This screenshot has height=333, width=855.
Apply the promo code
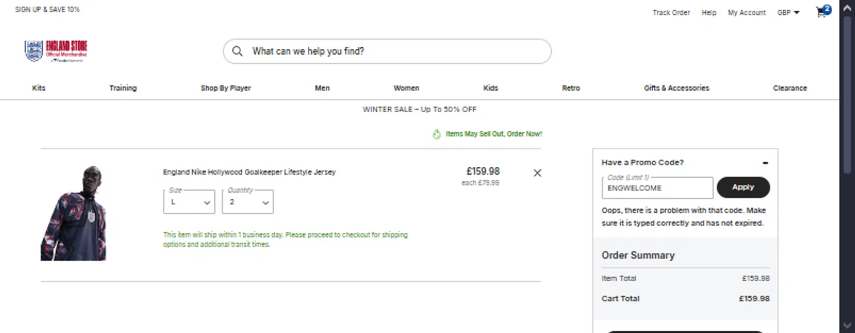[743, 187]
